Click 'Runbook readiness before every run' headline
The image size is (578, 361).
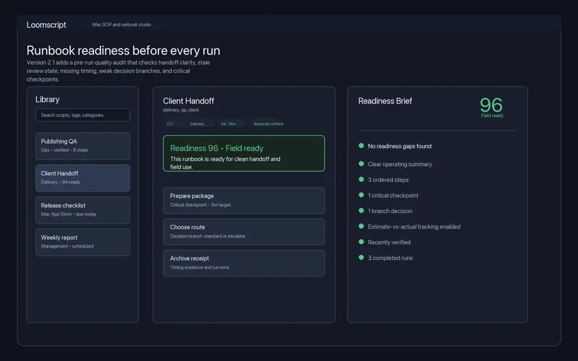click(x=123, y=51)
